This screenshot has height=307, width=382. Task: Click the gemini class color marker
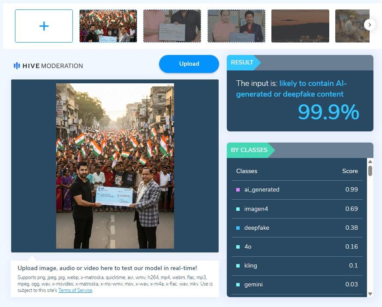[238, 285]
